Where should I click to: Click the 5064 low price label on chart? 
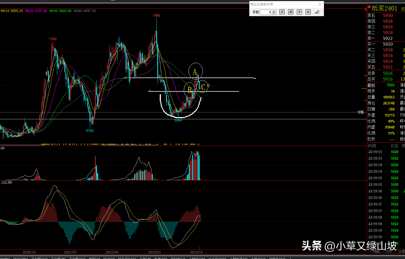tap(178, 120)
